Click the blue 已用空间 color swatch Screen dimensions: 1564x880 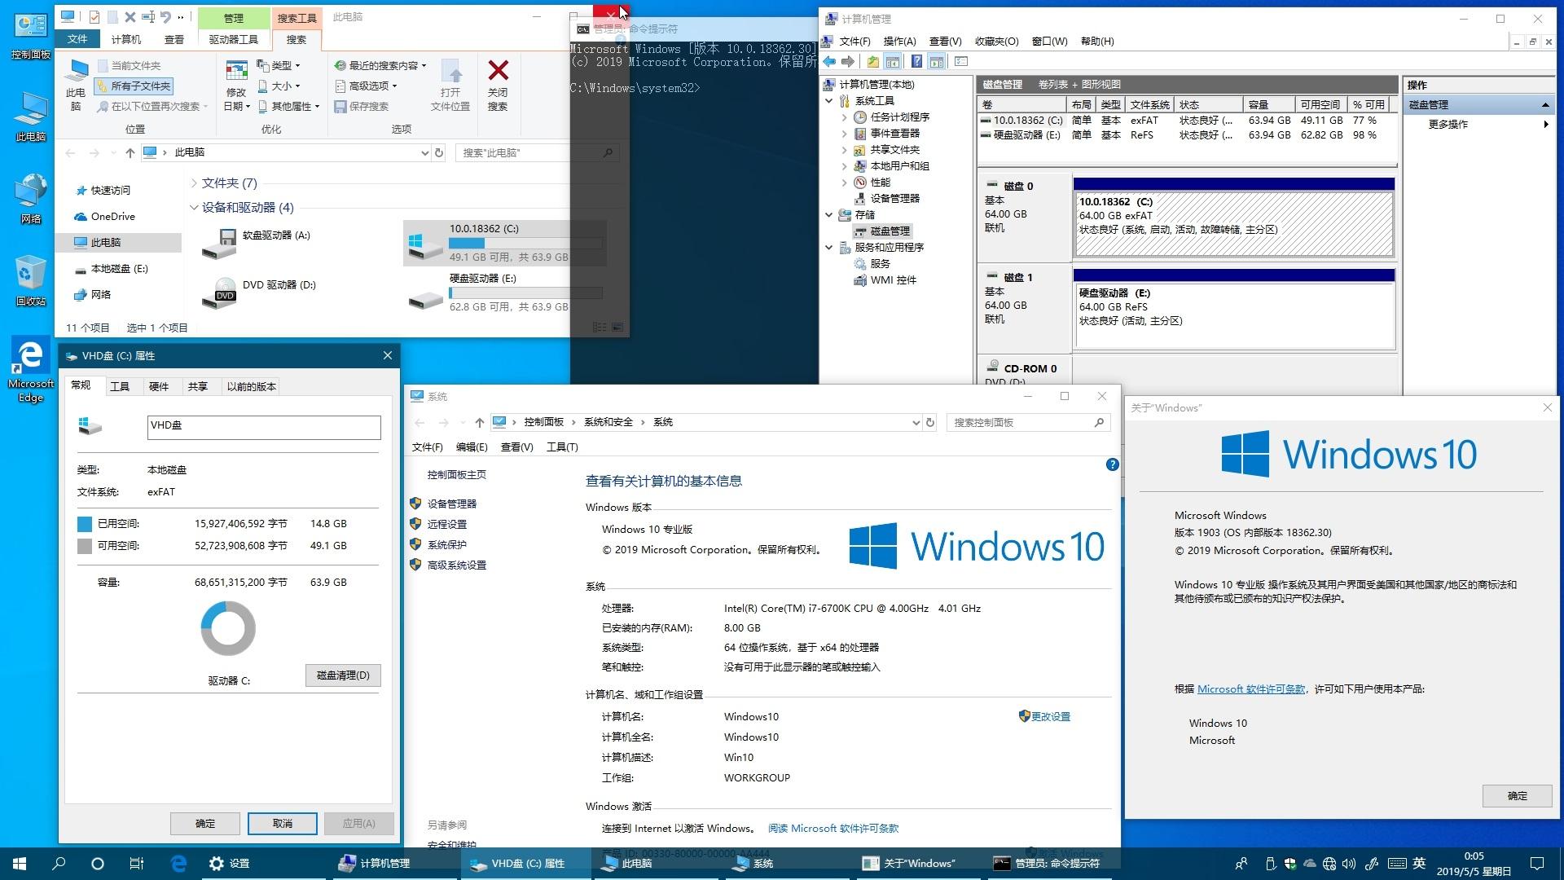pos(85,524)
